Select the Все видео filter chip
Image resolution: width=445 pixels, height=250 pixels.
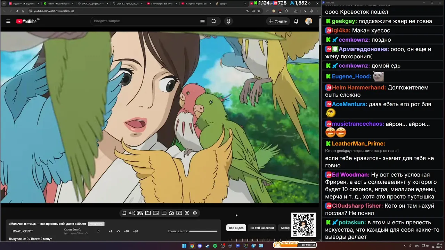point(236,228)
